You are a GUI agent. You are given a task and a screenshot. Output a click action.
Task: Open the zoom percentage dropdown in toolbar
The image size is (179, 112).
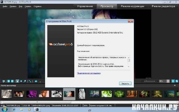(x=163, y=81)
